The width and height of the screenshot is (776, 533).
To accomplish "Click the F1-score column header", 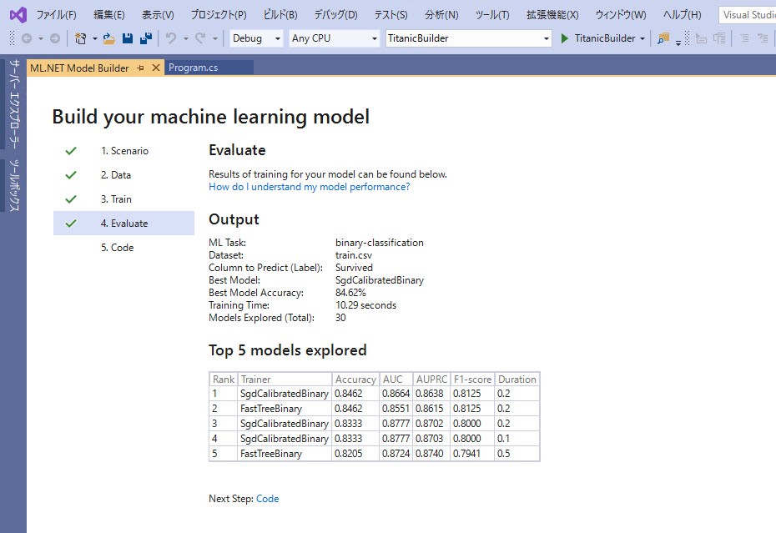I will [x=472, y=379].
